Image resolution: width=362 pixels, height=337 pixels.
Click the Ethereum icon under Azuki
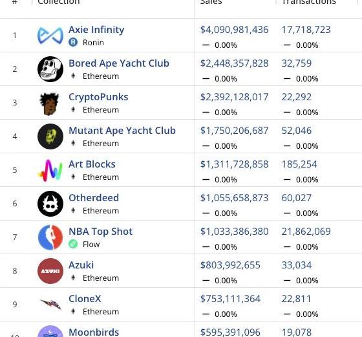pyautogui.click(x=73, y=277)
